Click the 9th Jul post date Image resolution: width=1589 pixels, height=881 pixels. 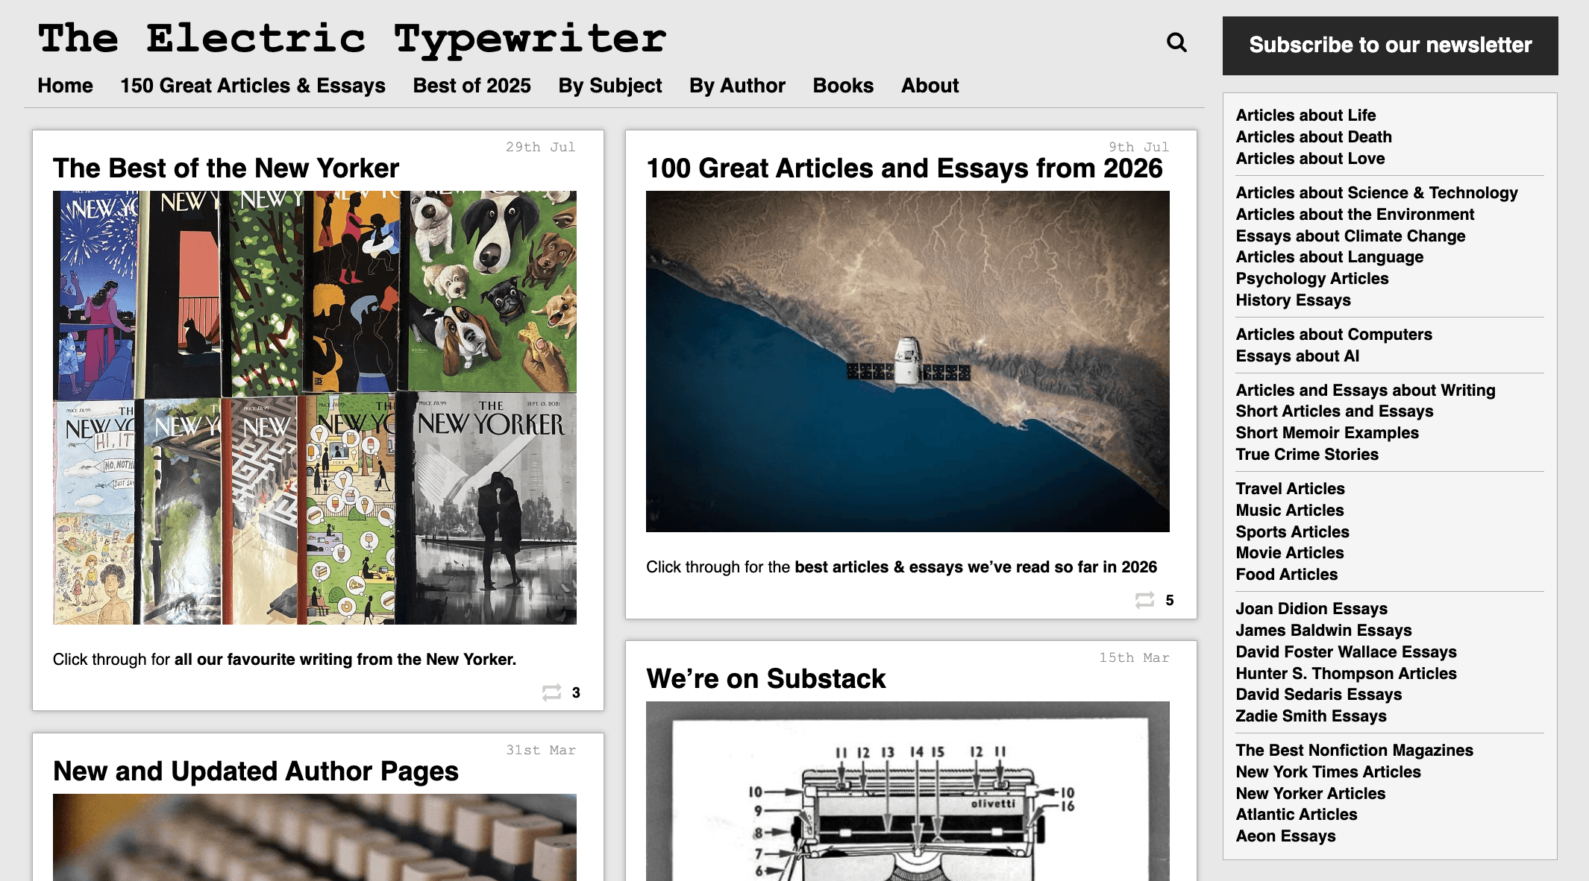(x=1138, y=148)
